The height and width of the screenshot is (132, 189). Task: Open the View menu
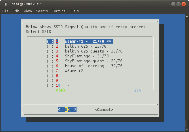click(28, 11)
